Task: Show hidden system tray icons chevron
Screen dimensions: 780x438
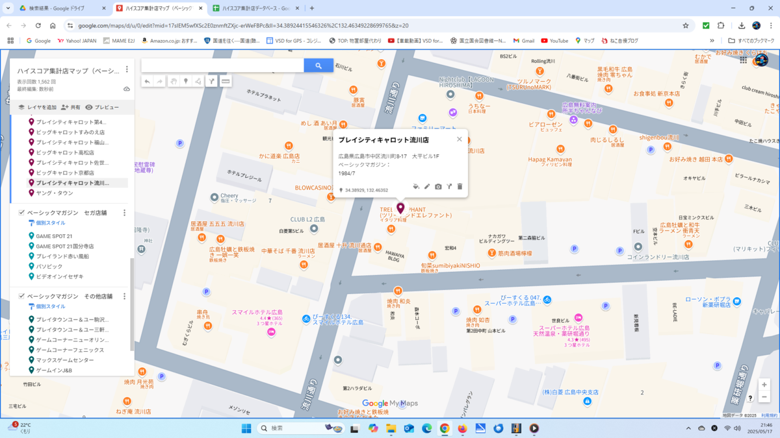Action: point(688,428)
